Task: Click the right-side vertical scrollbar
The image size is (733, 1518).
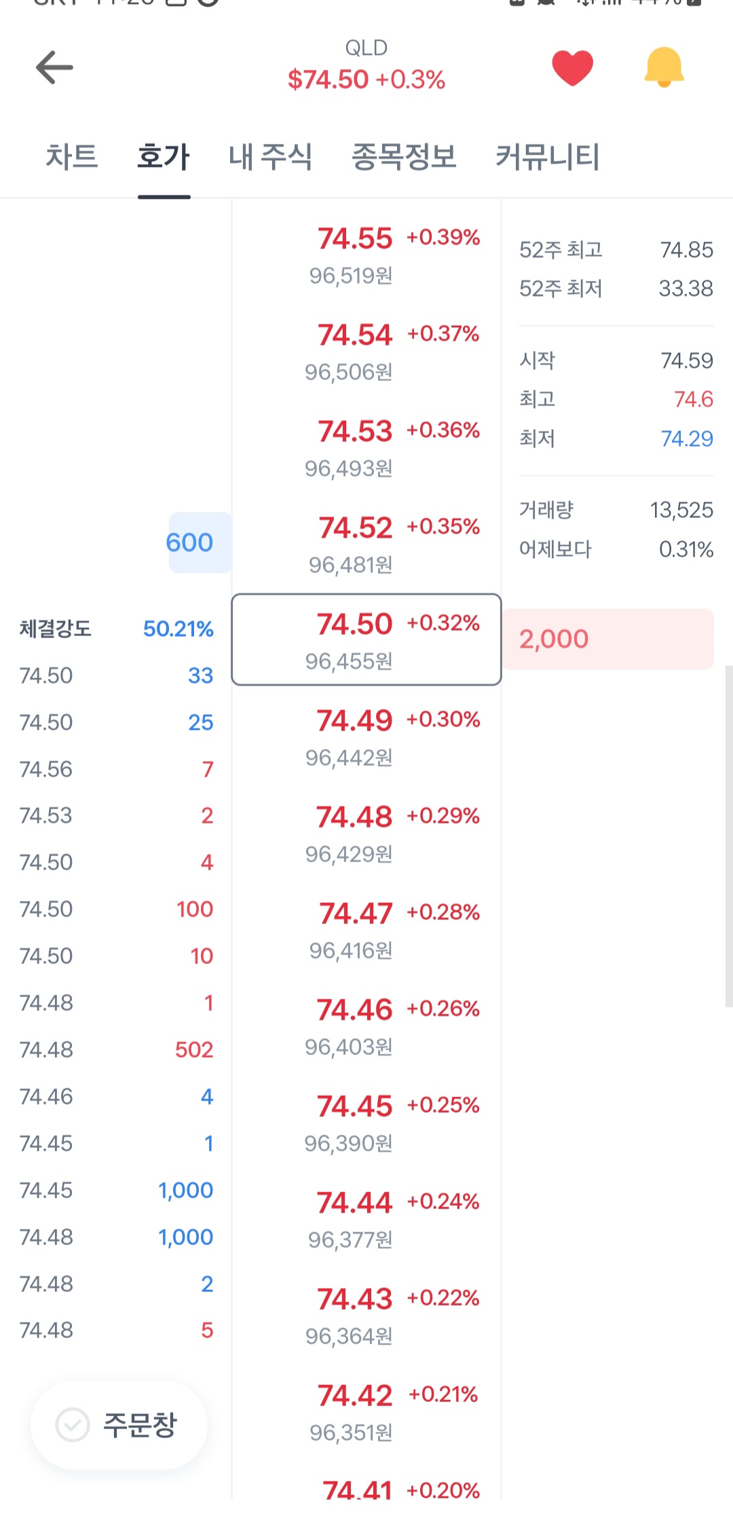Action: 728,835
